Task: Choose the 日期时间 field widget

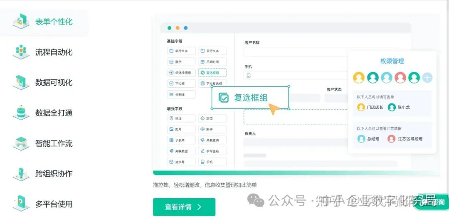Action: tap(212, 62)
